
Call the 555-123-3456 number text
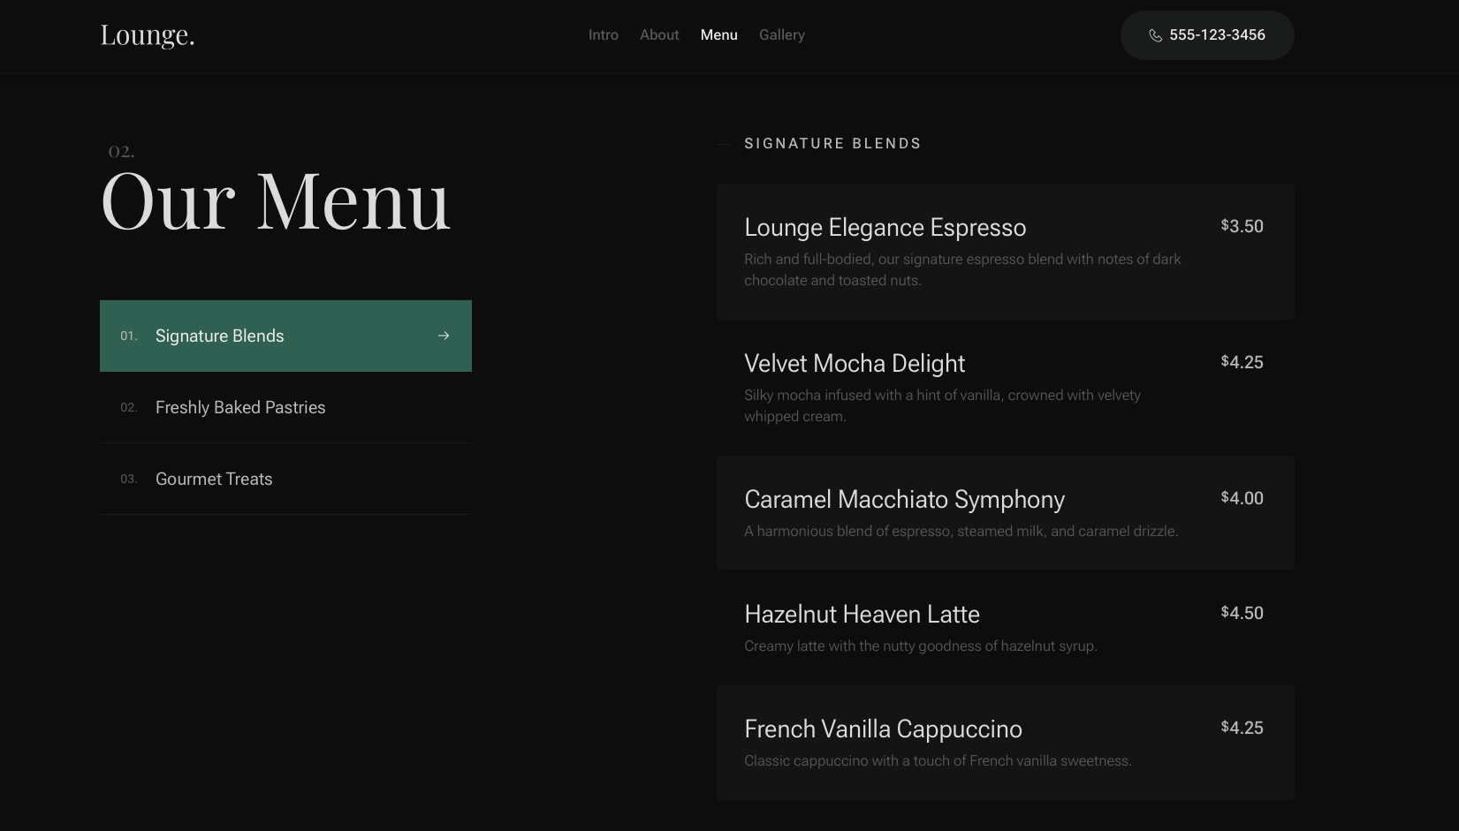pos(1217,35)
